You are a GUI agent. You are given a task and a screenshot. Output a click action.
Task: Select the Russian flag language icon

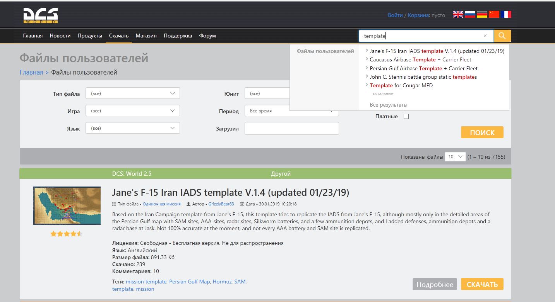coord(470,14)
